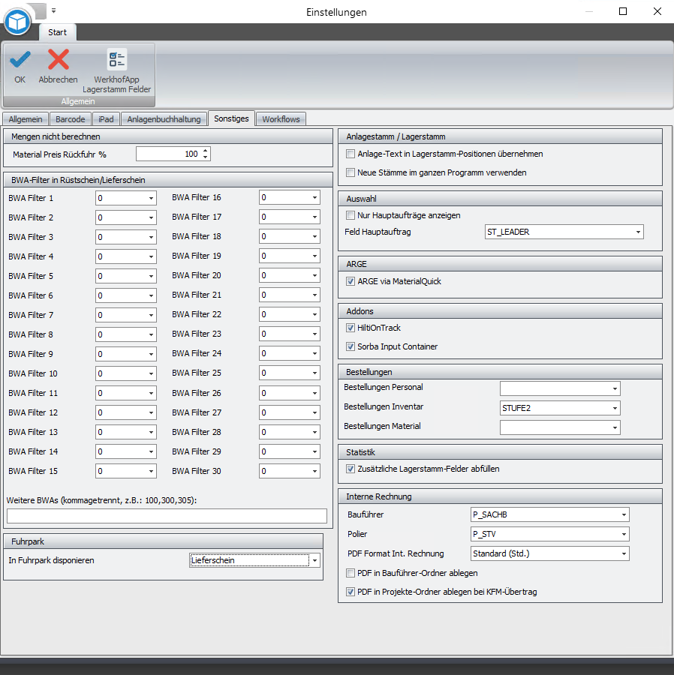Uncheck Zusätzliche Lagerstamm-Felder abfüllen

351,469
